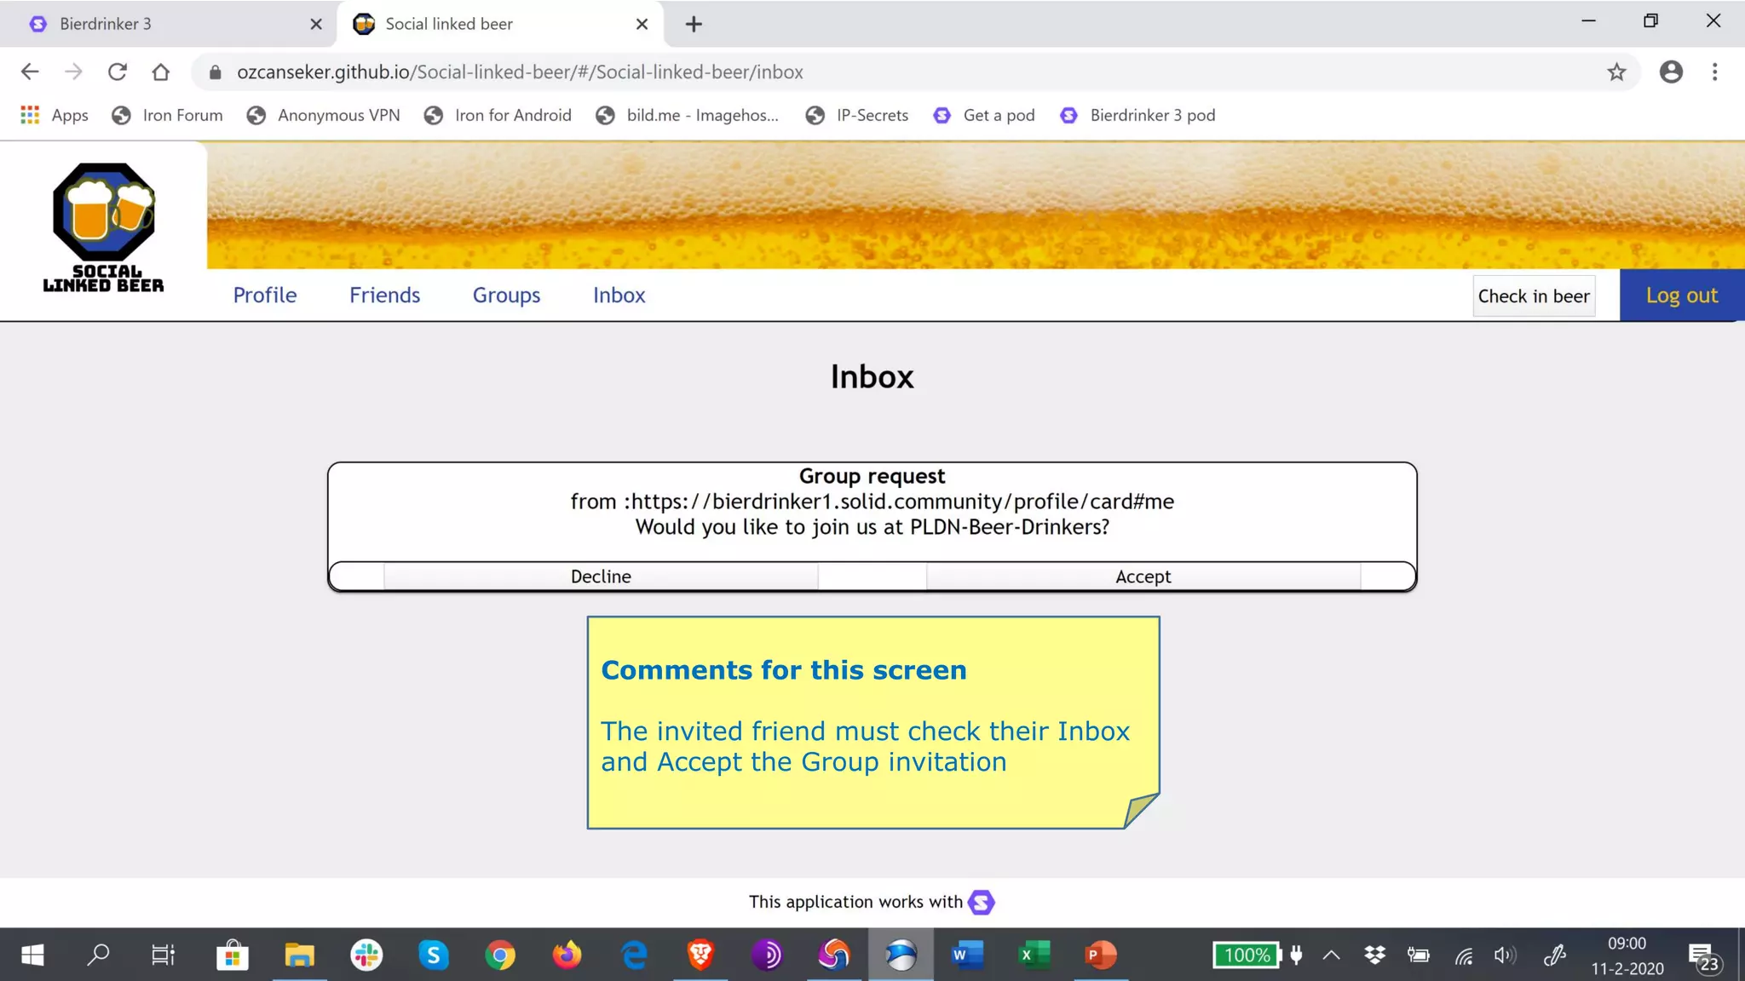Screen dimensions: 1745x981
Task: Open PowerPoint from the taskbar
Action: 1101,955
